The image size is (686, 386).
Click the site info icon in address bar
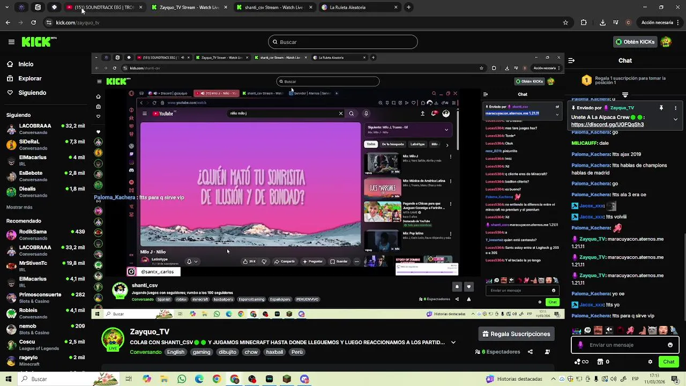49,23
